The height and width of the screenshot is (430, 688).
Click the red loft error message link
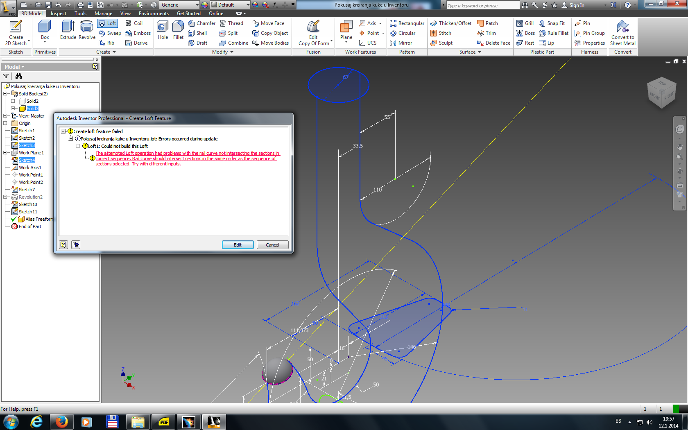pos(187,158)
